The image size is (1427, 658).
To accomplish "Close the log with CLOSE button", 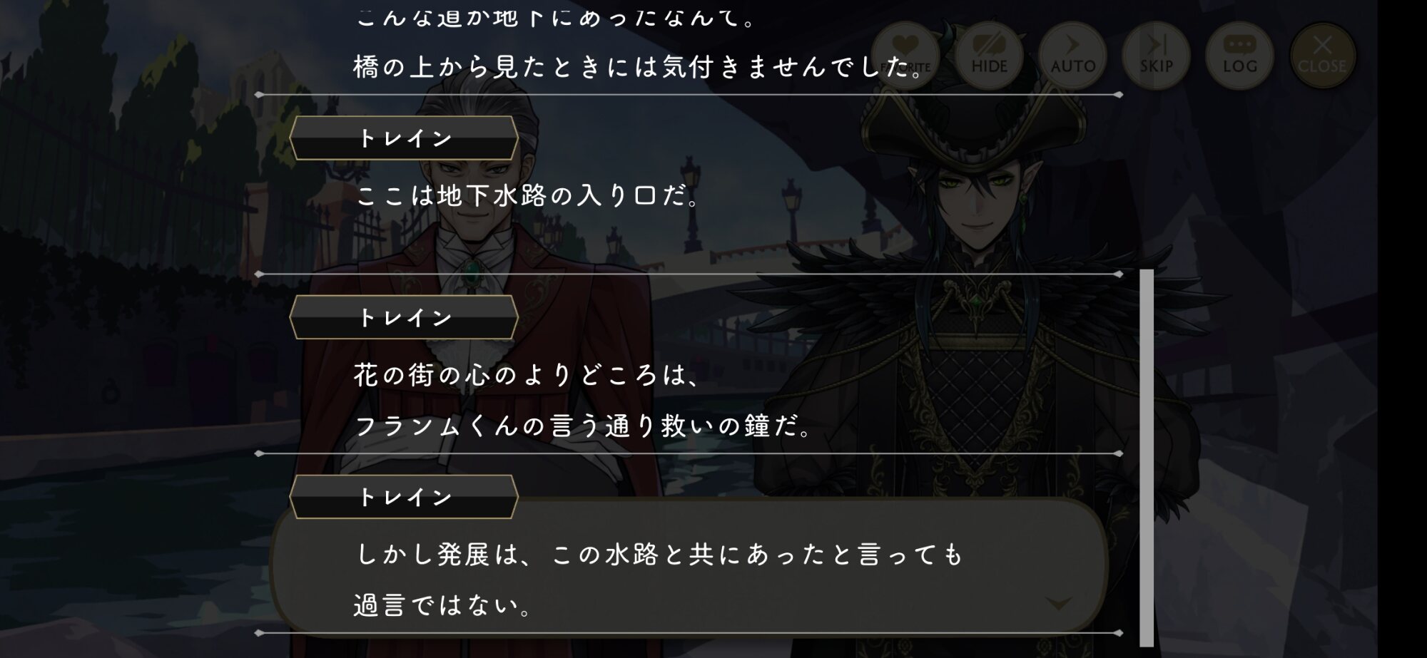I will pyautogui.click(x=1322, y=56).
